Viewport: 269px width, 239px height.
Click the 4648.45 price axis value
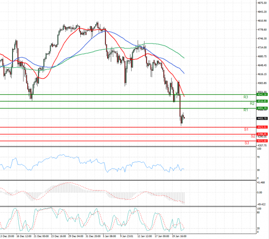pyautogui.click(x=262, y=65)
